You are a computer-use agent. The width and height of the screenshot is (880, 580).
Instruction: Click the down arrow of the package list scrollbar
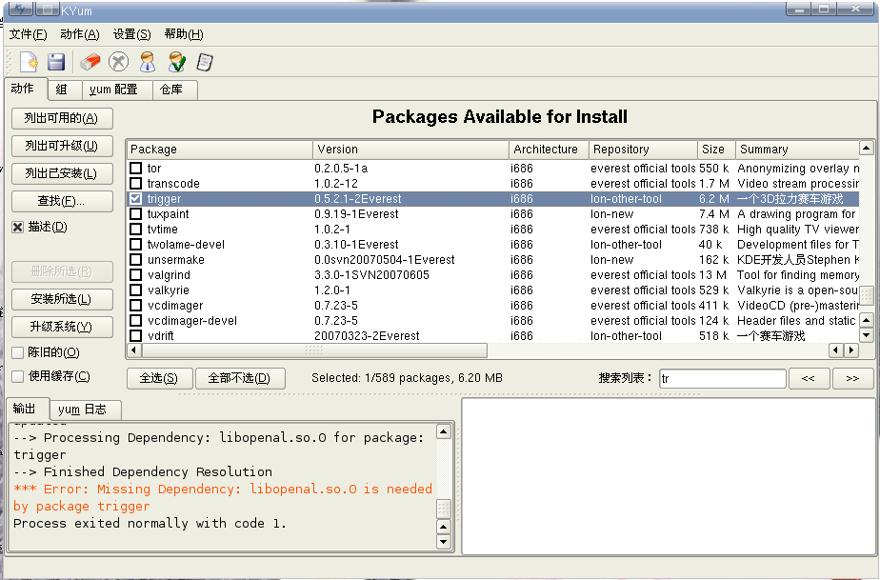[x=866, y=335]
